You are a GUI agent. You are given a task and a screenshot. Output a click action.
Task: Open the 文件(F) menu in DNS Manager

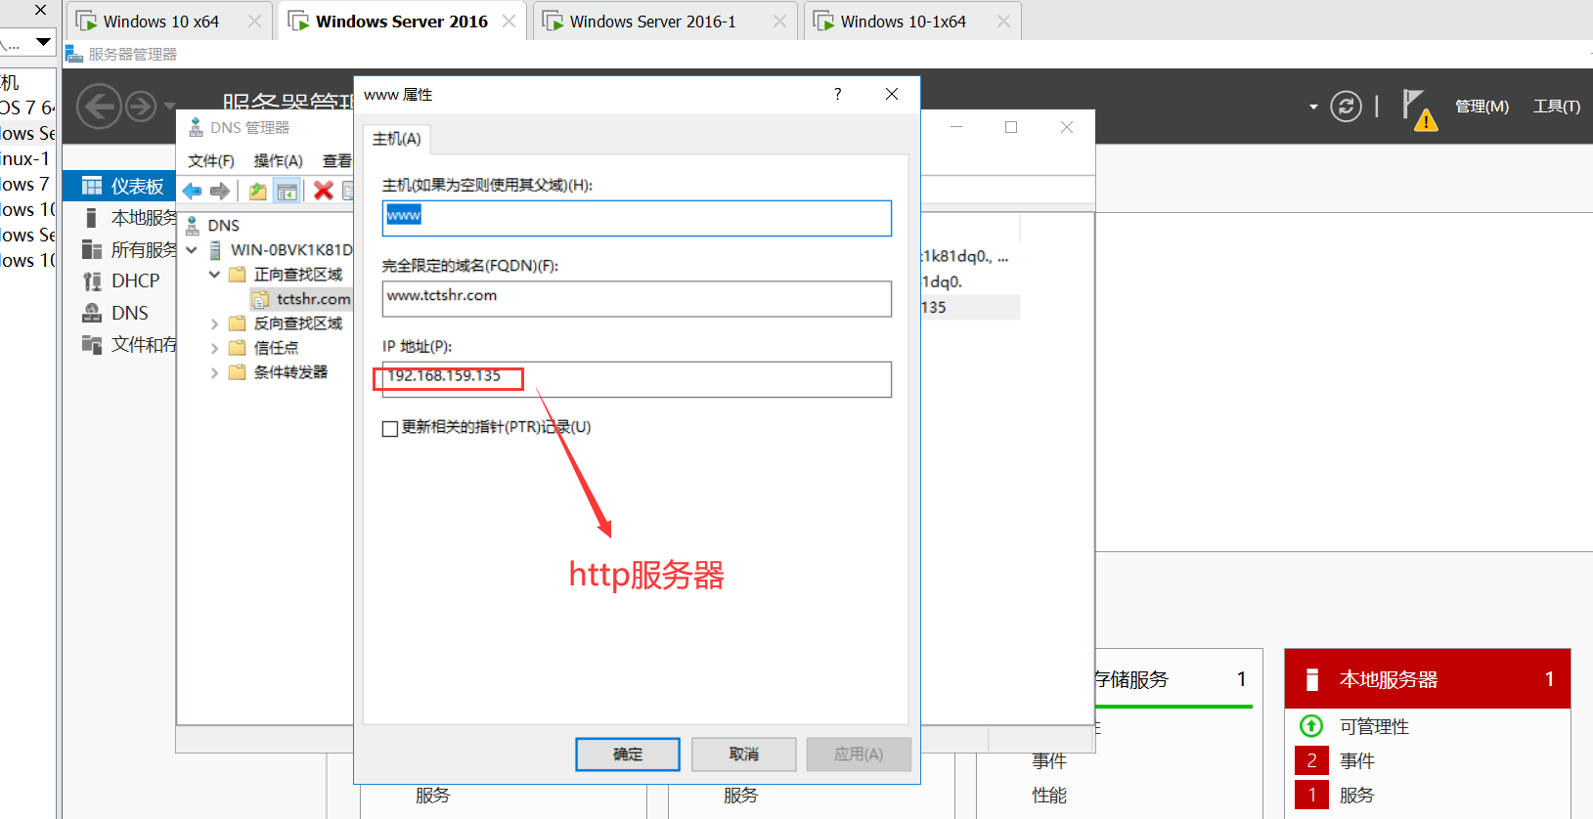click(x=211, y=160)
